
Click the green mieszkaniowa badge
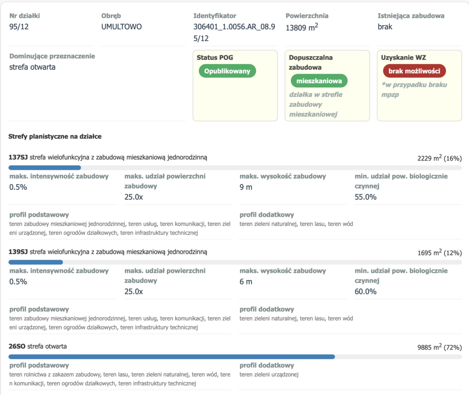319,81
